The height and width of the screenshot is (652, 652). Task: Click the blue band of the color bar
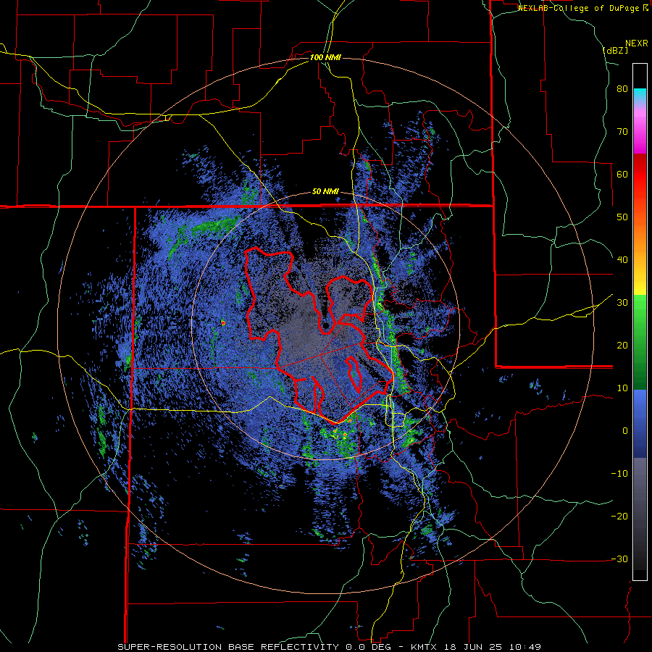640,424
